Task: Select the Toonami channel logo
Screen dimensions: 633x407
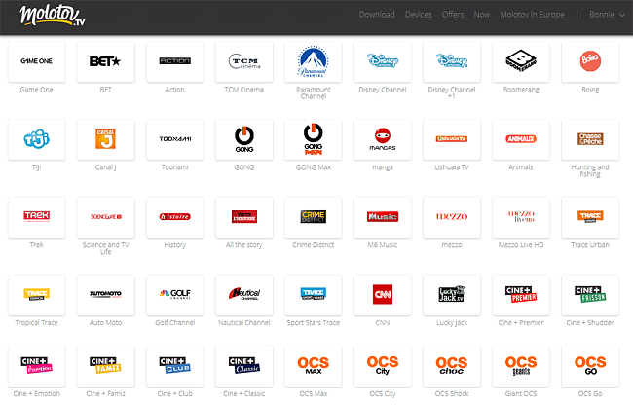Action: 174,139
